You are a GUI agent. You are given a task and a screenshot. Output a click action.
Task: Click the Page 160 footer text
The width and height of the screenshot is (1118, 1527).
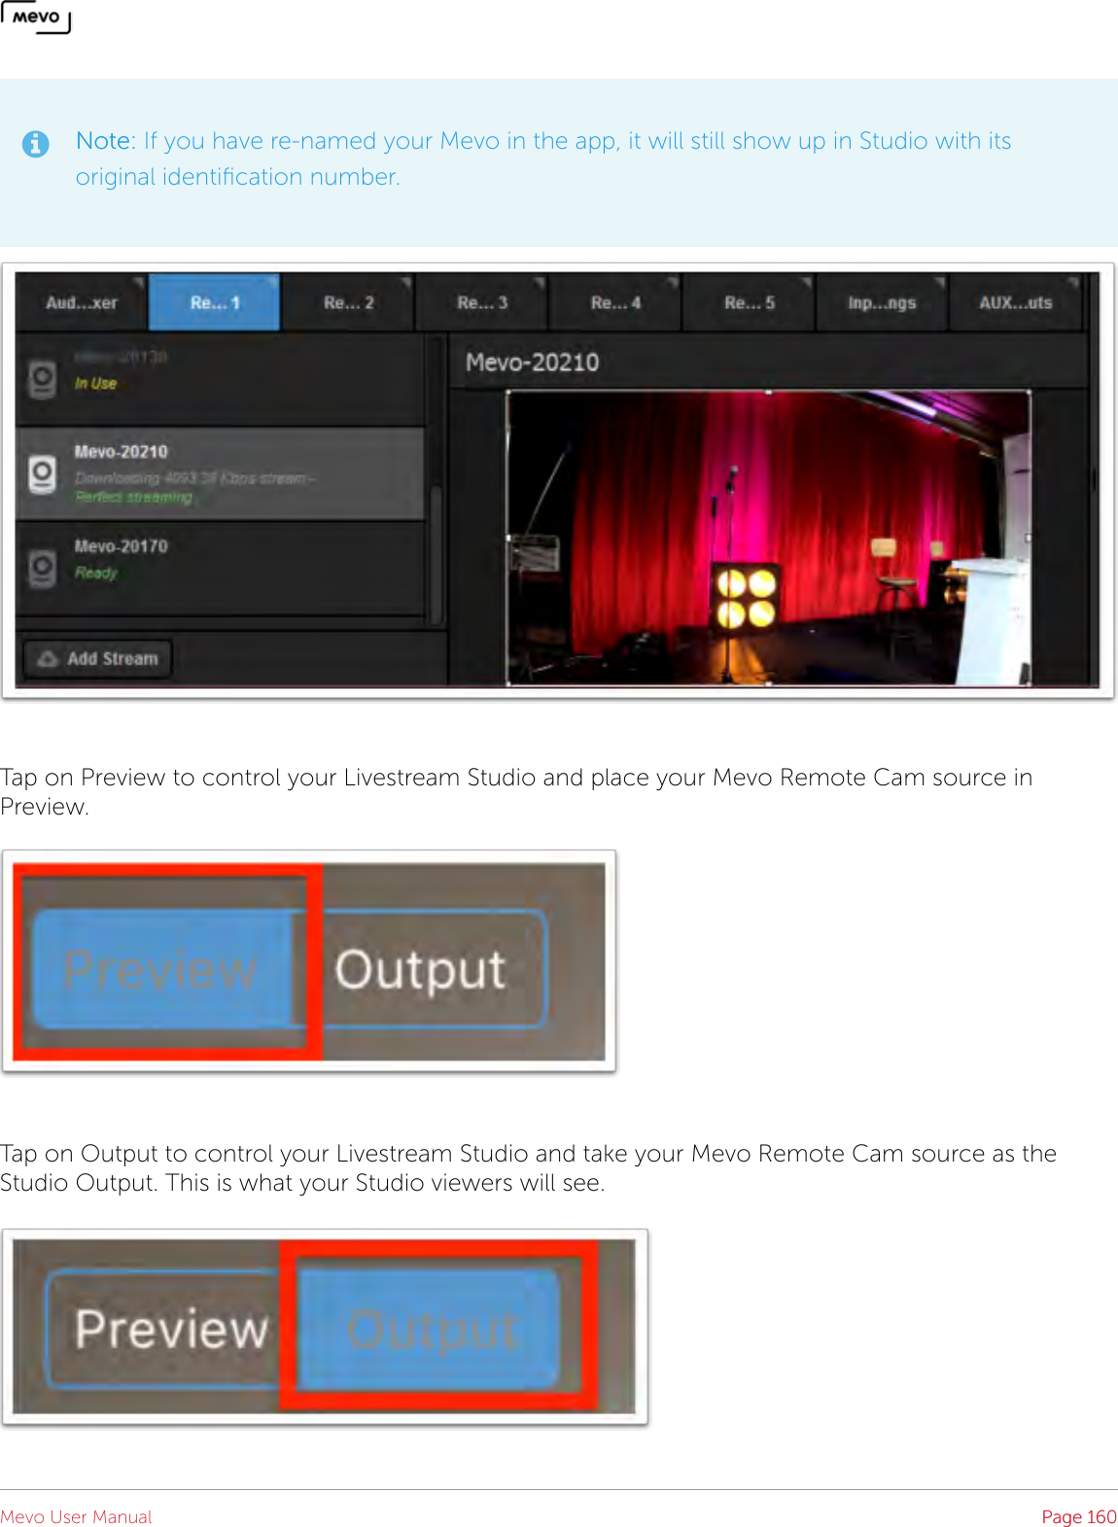[x=1079, y=1516]
